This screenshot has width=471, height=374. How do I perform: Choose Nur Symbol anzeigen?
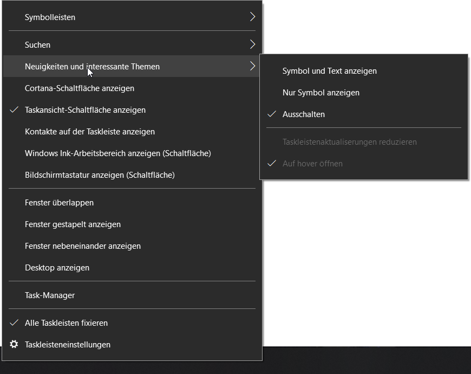364,93
